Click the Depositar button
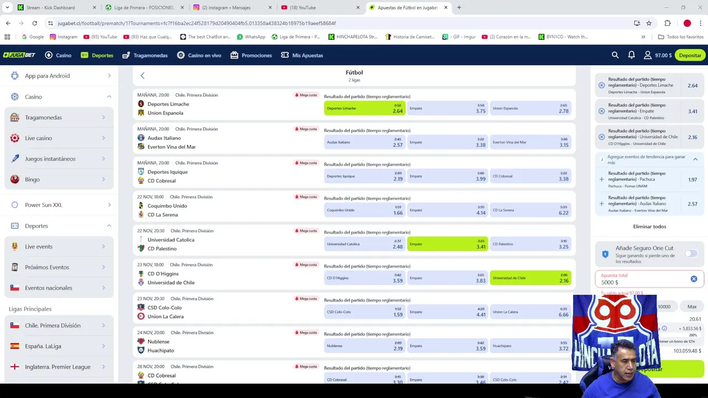Image resolution: width=708 pixels, height=398 pixels. [x=690, y=55]
